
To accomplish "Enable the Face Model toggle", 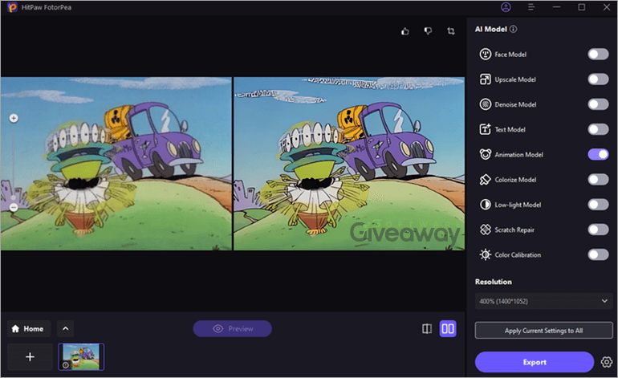I will (x=598, y=55).
